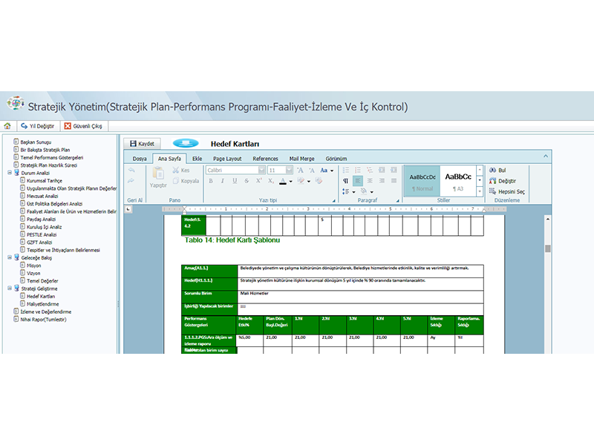Click the bulleted list icon
The width and height of the screenshot is (594, 445).
coord(346,171)
